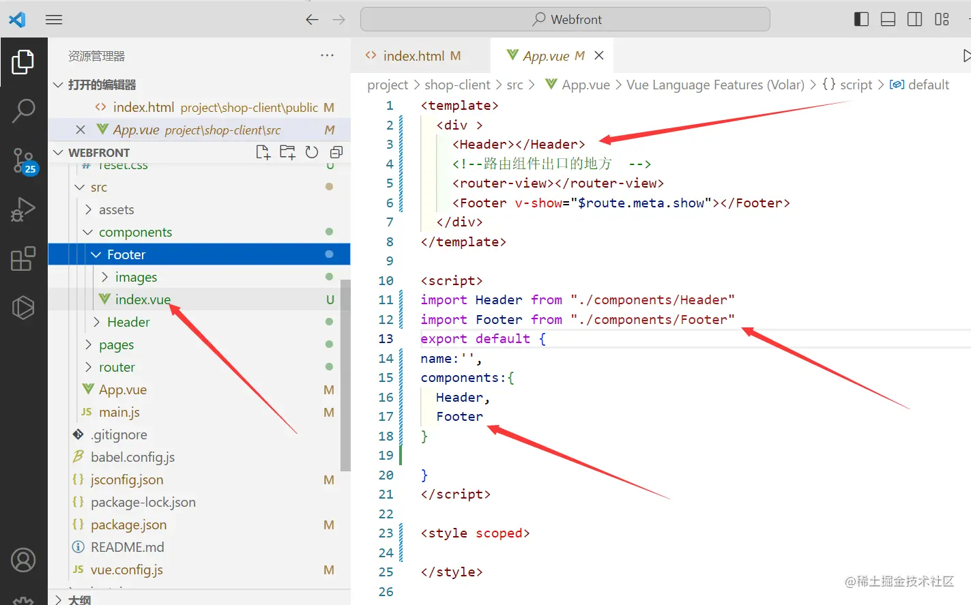Click project in the breadcrumb path
The width and height of the screenshot is (971, 605).
click(388, 85)
